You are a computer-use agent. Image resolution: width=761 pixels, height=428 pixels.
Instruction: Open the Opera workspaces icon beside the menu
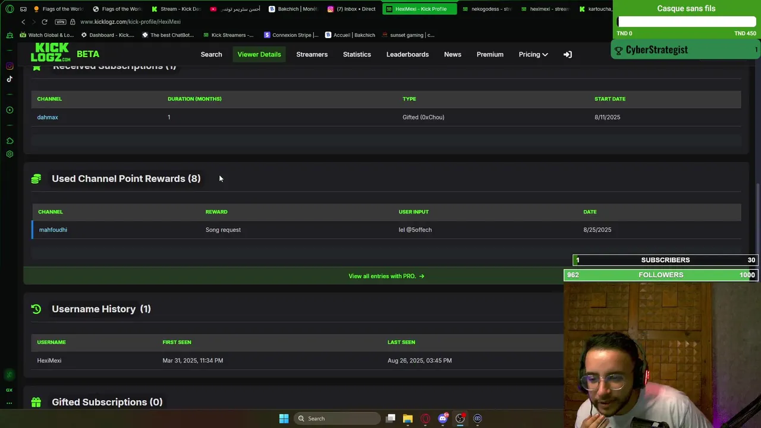23,9
